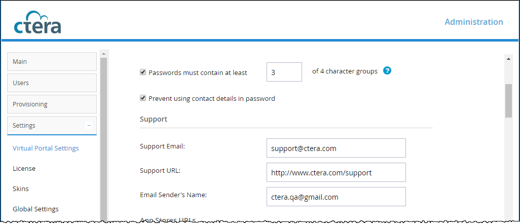Open help icon for character groups
The height and width of the screenshot is (224, 520).
pyautogui.click(x=387, y=70)
